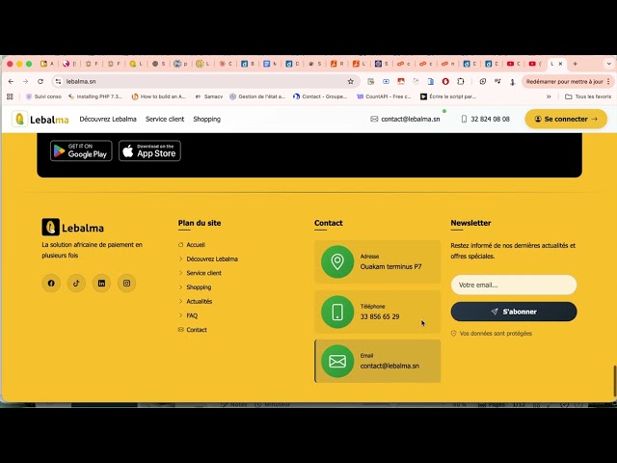Open the Shopping header menu
The width and height of the screenshot is (617, 463).
pos(206,119)
